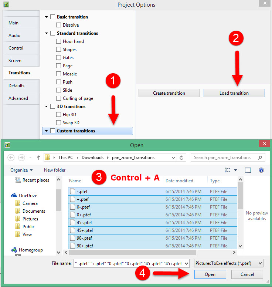
Task: Tick the Flip 3D checkbox
Action: tap(59, 115)
